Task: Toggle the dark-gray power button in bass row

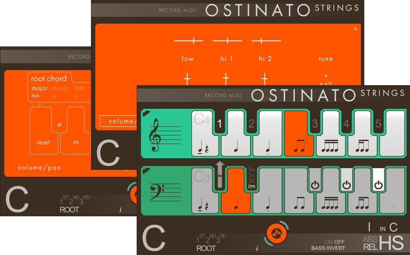Action: [315, 185]
